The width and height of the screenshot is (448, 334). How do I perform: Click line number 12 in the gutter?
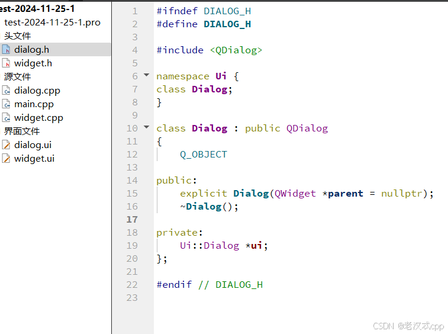coord(132,155)
